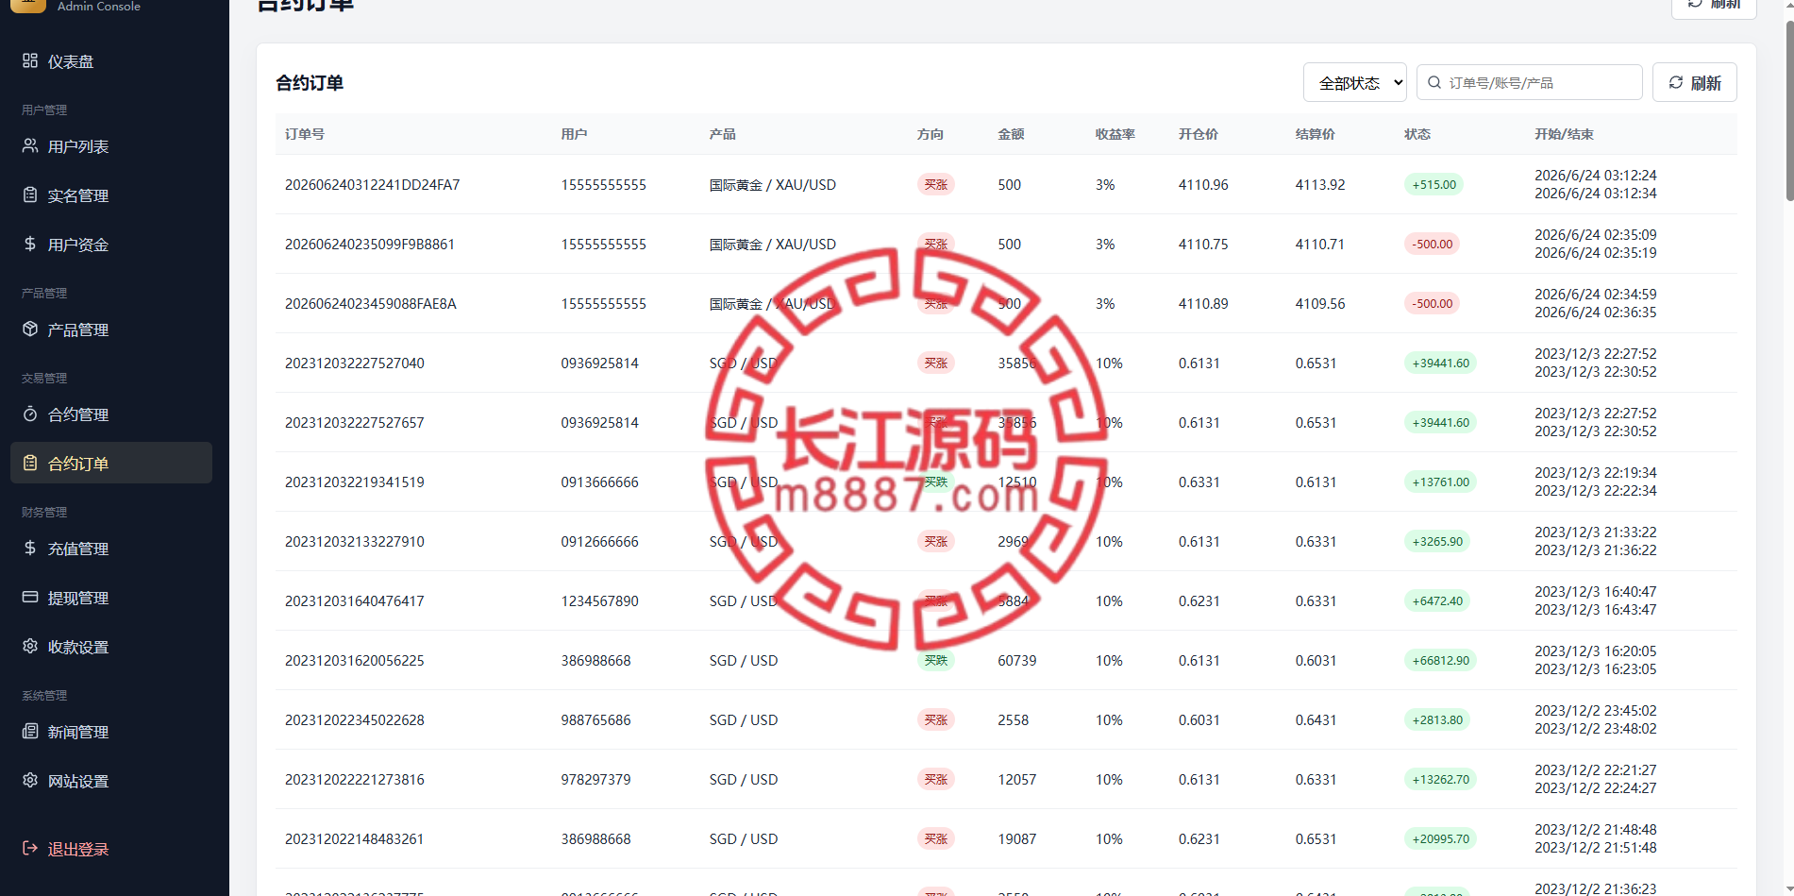Click the contract orders clipboard icon
The width and height of the screenshot is (1794, 896).
click(30, 463)
